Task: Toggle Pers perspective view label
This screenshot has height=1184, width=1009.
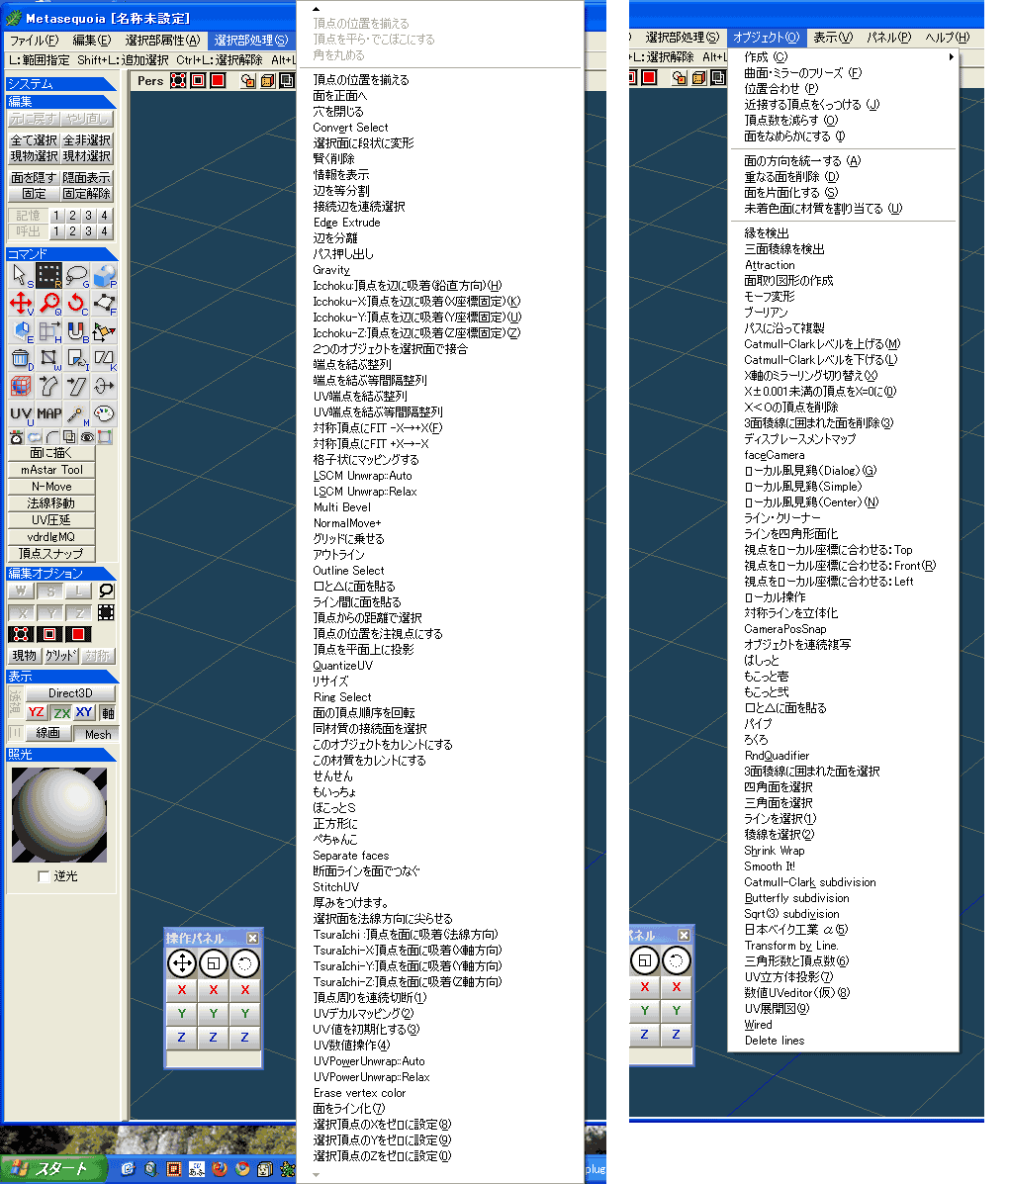Action: (150, 81)
